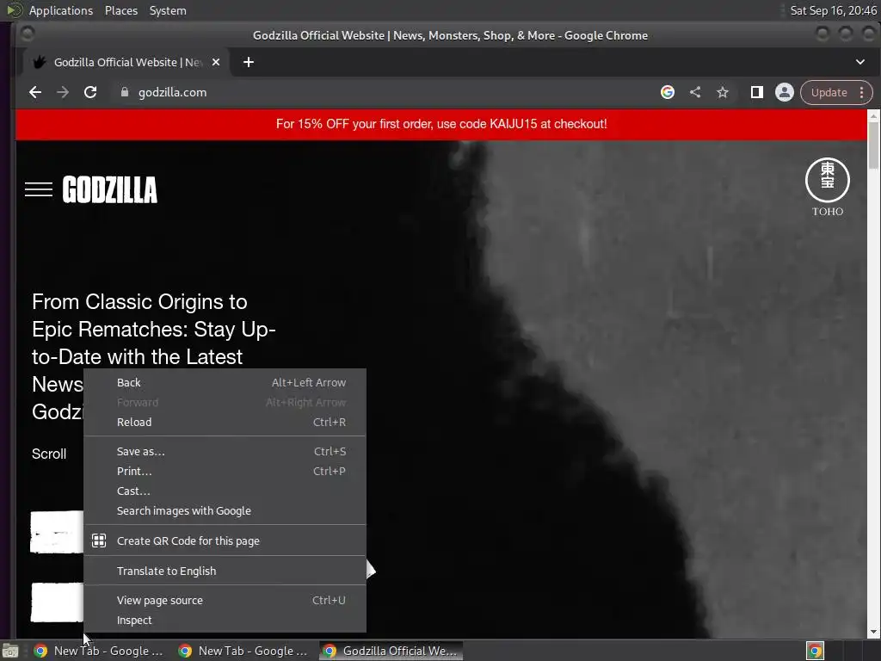This screenshot has height=661, width=881.
Task: Close the Godzilla Official Website tab
Action: [216, 62]
